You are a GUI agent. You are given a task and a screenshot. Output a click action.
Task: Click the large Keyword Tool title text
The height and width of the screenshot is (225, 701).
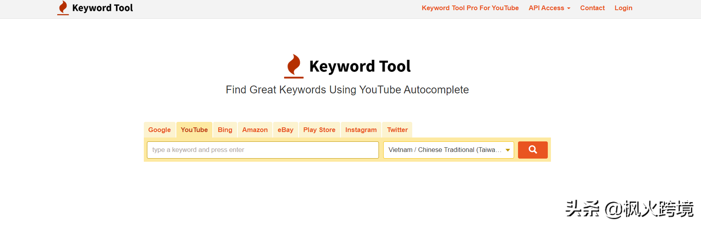360,66
